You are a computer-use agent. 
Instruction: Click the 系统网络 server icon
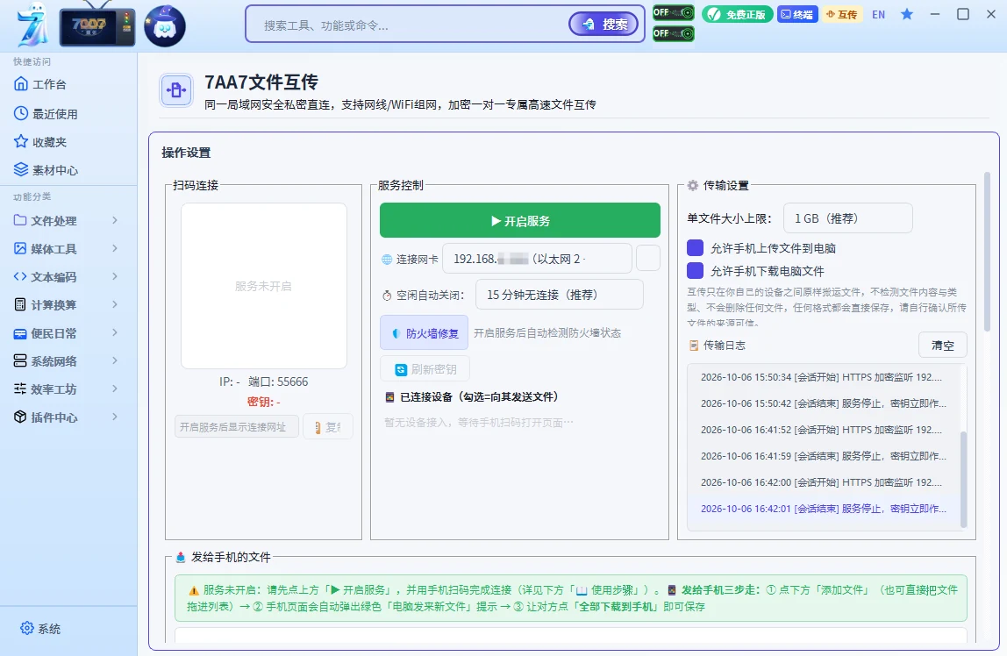tap(20, 360)
